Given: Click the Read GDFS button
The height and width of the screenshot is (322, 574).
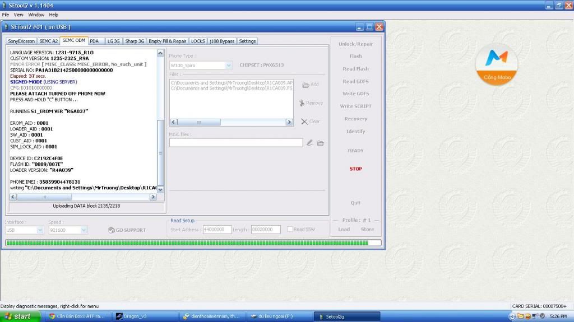Looking at the screenshot, I should point(355,81).
